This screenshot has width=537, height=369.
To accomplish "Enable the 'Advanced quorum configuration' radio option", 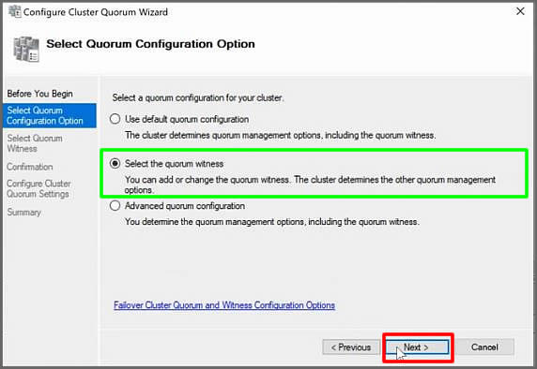I will (115, 206).
